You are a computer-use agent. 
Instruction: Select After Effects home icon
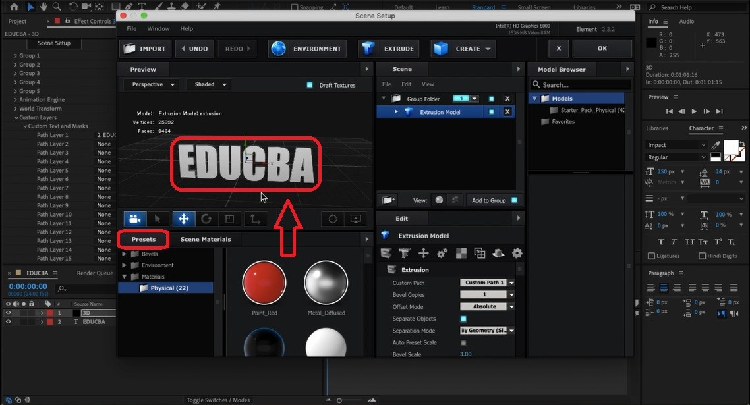pos(14,6)
